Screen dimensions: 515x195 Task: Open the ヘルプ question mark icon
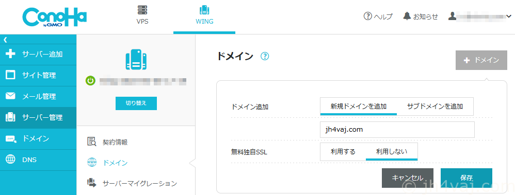pyautogui.click(x=367, y=16)
